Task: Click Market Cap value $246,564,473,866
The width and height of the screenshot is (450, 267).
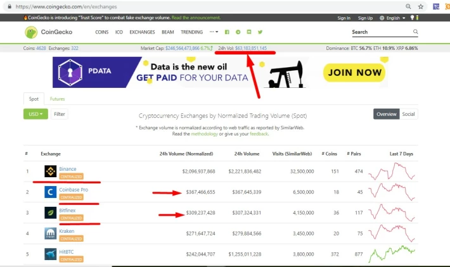Action: click(x=183, y=48)
